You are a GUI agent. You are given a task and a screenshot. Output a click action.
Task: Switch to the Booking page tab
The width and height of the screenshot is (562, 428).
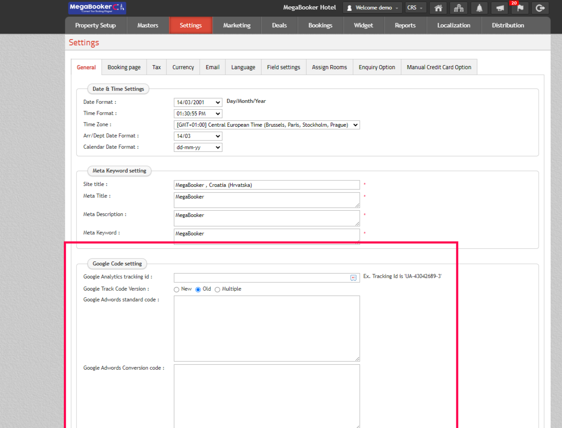124,67
